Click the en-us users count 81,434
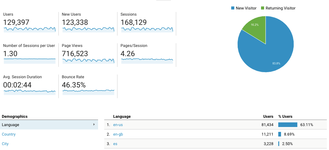Viewport: 329px width, 150px height. pos(267,125)
